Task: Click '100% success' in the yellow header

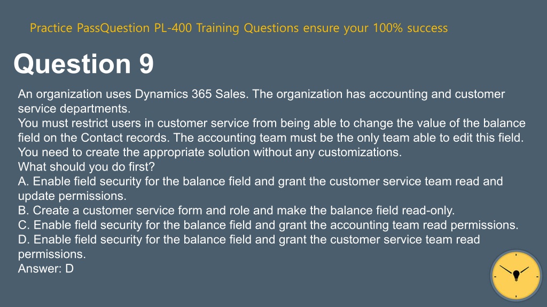Action: click(x=410, y=28)
